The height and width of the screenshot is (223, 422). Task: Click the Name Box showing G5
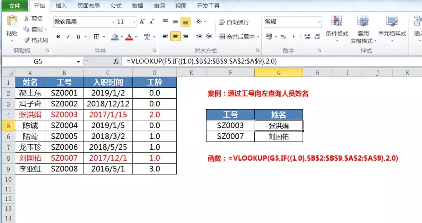tap(38, 62)
